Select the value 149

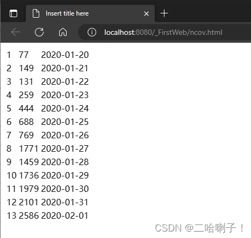26,68
